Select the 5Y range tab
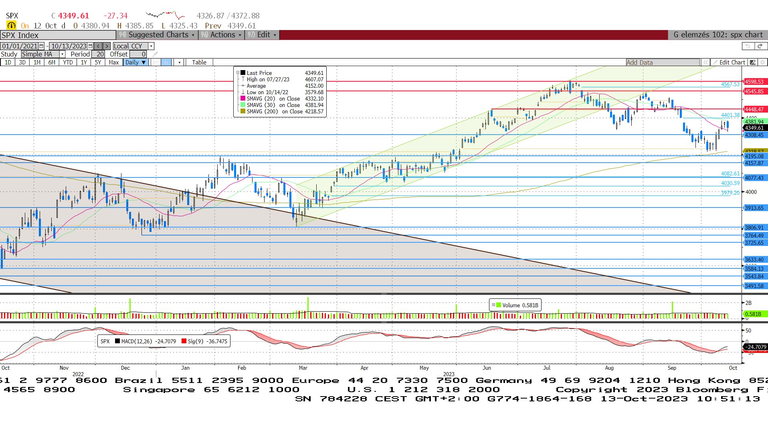Viewport: 768px width, 421px height. pyautogui.click(x=98, y=62)
